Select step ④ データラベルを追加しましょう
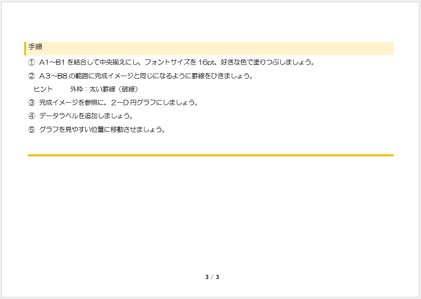 [x=81, y=116]
